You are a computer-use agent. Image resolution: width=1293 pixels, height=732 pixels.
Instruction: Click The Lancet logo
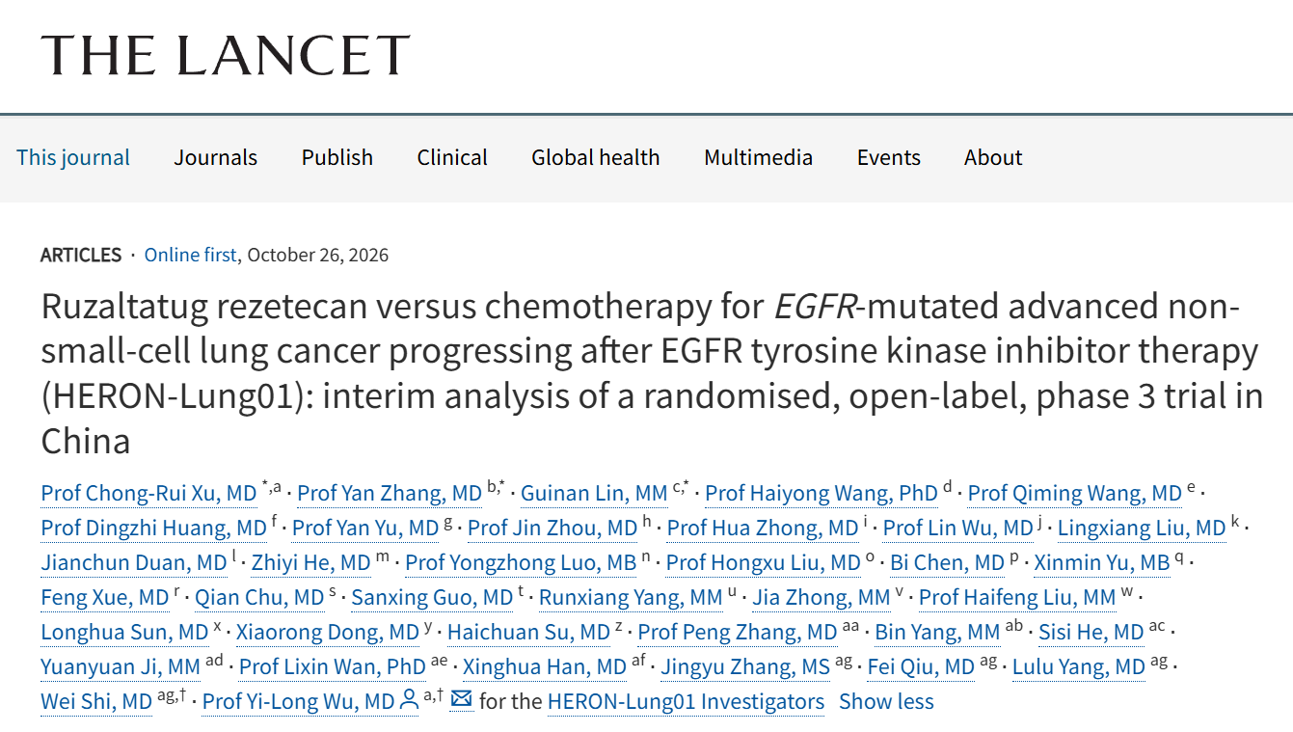point(226,55)
